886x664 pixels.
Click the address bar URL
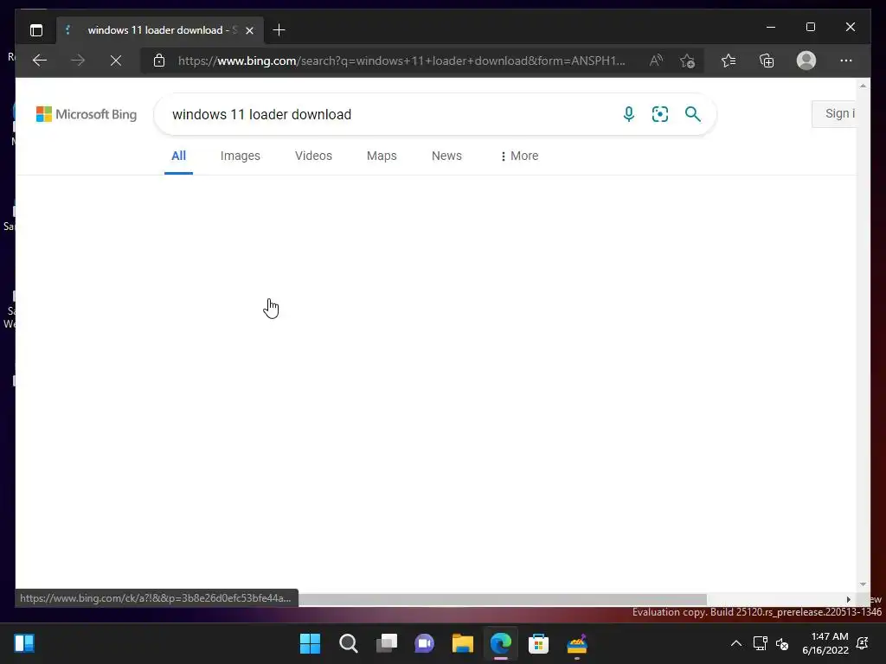[x=401, y=61]
